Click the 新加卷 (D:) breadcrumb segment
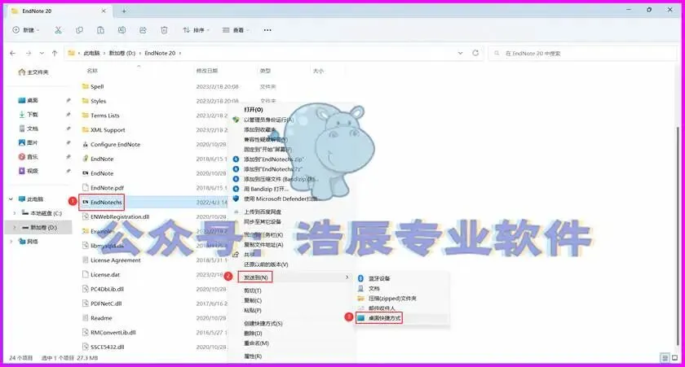 pos(122,53)
